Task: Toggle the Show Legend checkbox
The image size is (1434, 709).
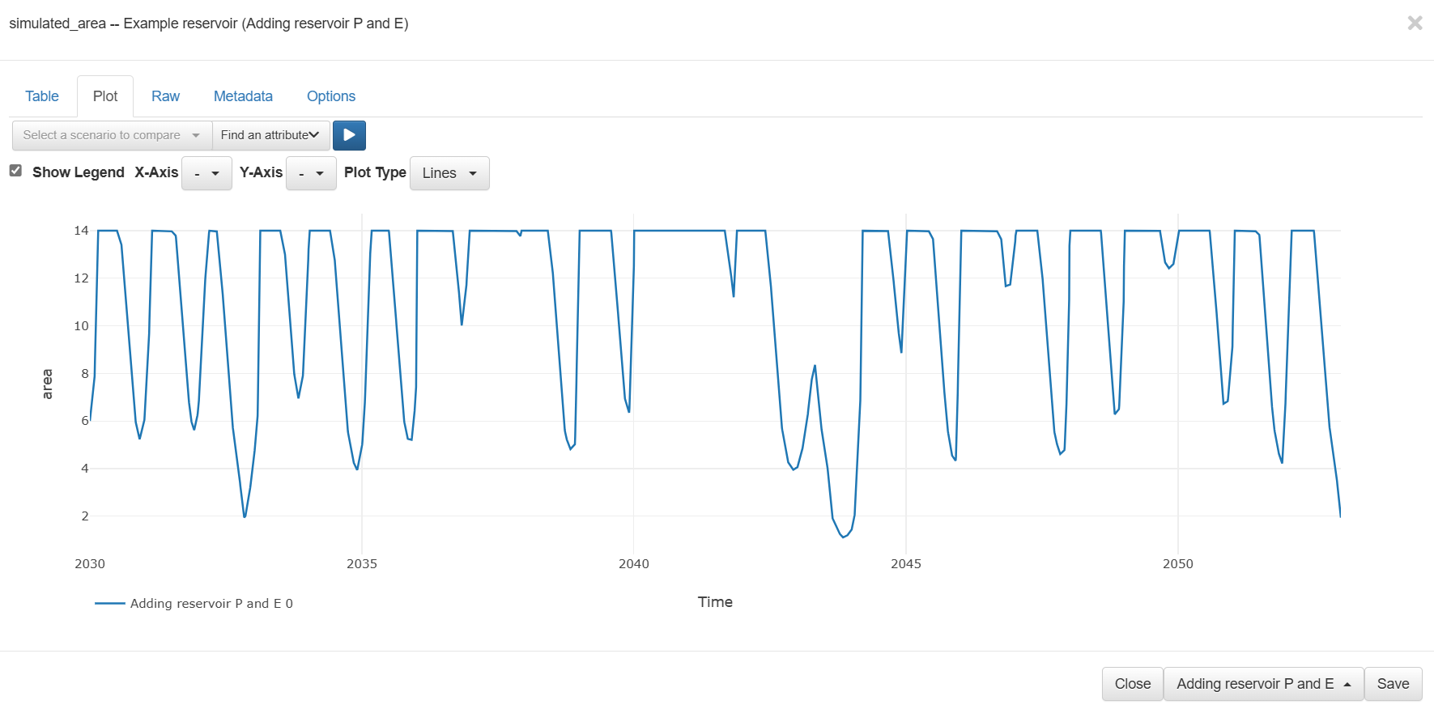Action: (x=15, y=171)
